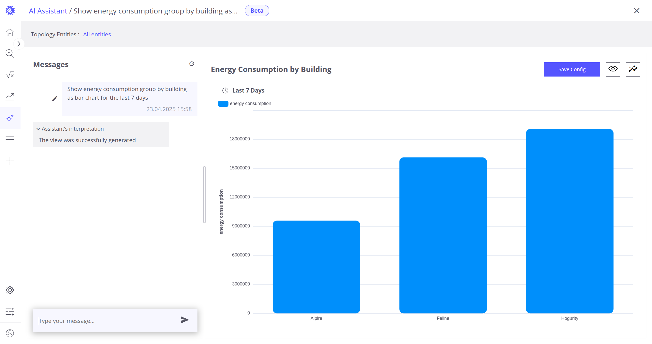Click All entities topology link

click(97, 34)
